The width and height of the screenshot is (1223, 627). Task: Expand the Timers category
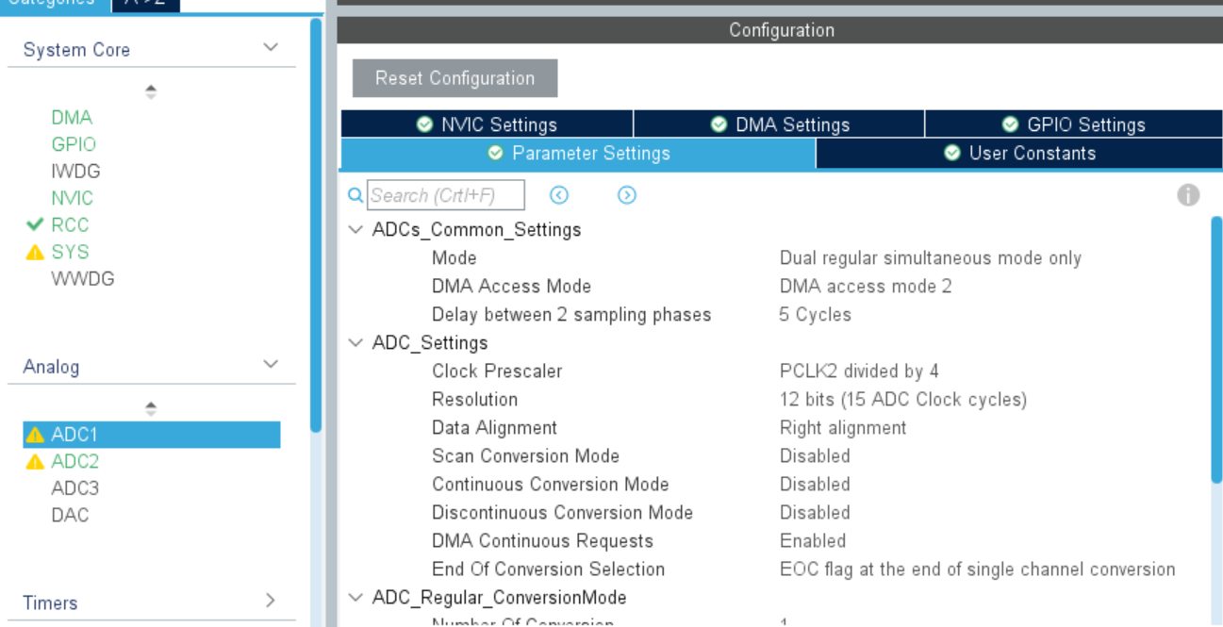[x=270, y=601]
